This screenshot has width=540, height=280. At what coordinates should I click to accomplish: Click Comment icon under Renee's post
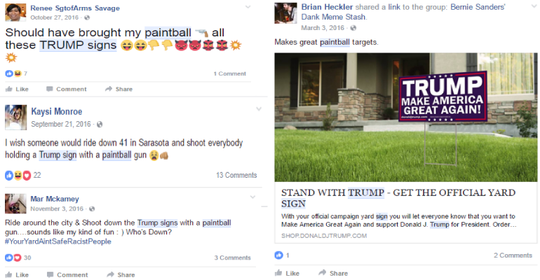tap(50, 89)
